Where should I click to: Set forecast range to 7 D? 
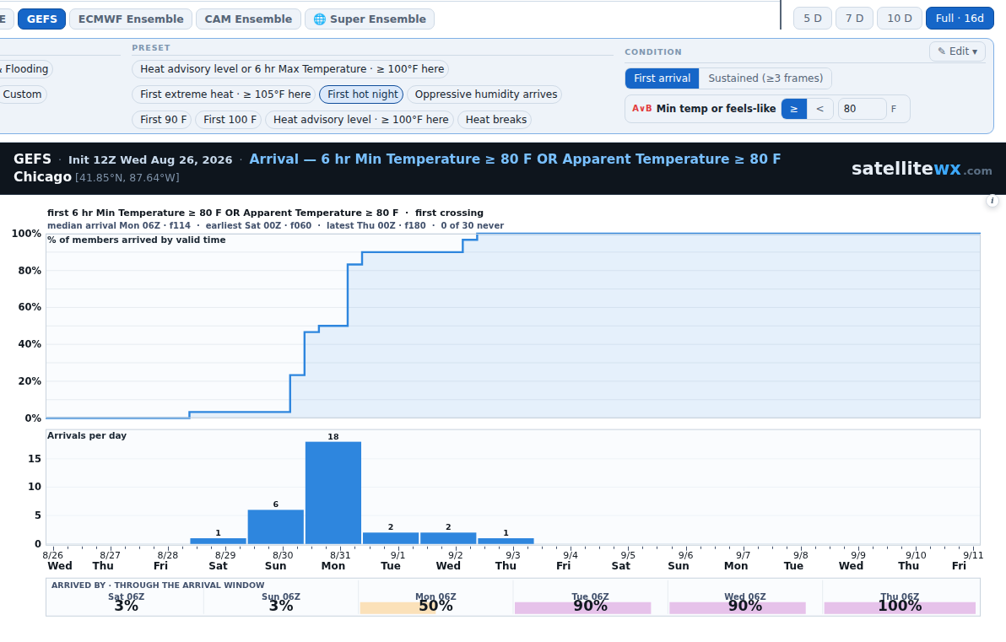click(x=855, y=19)
